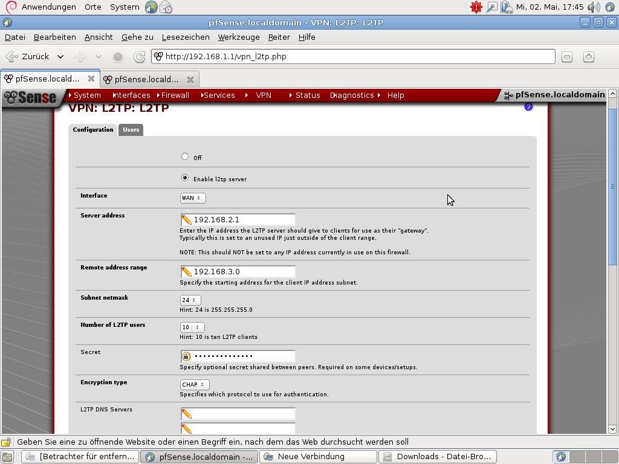
Task: Click the site icon in address bar
Action: (x=158, y=56)
